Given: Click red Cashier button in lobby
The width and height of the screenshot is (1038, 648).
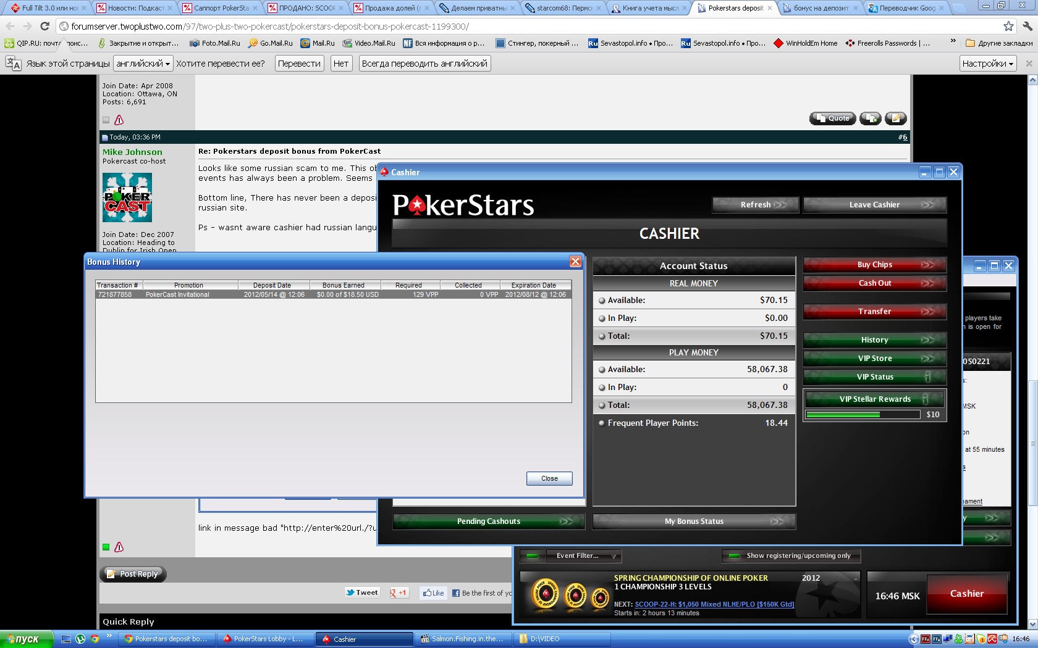Looking at the screenshot, I should tap(967, 594).
